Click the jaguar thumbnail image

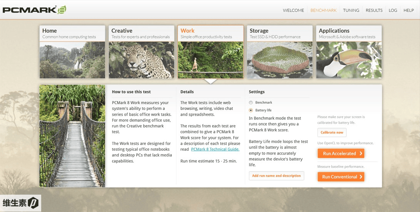click(141, 60)
